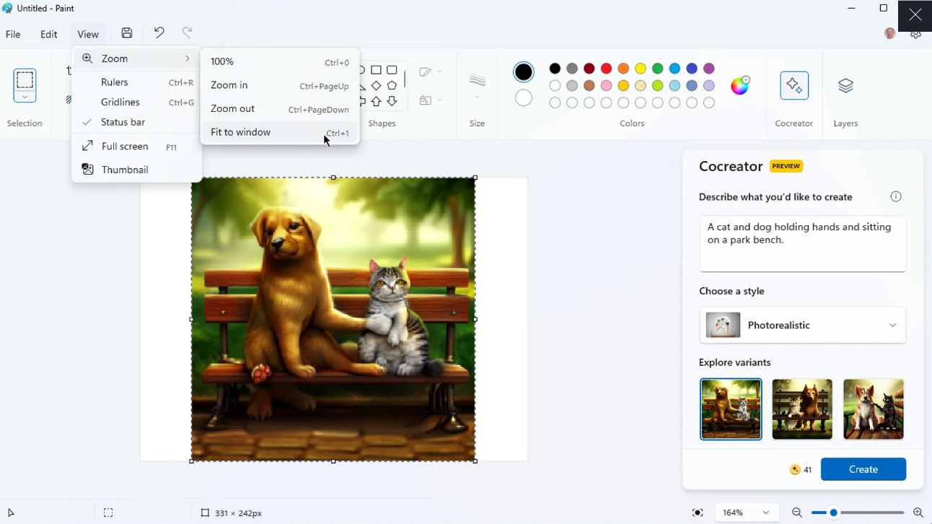Choose the Rounded rectangle shape

(392, 70)
